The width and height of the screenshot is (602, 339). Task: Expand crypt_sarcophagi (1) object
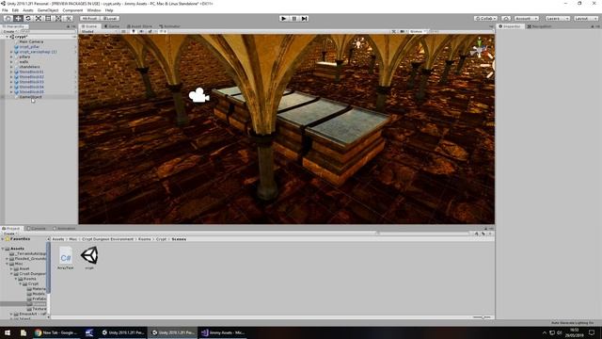point(11,52)
